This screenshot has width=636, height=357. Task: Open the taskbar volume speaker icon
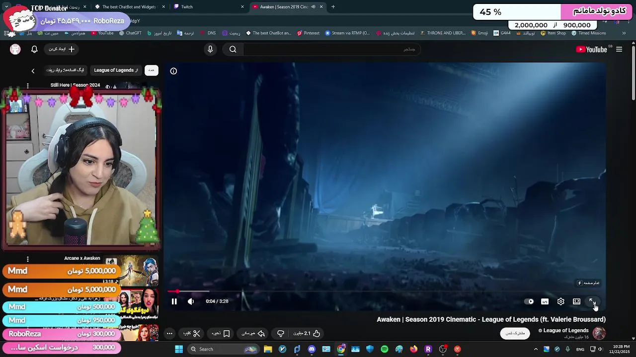pyautogui.click(x=600, y=349)
